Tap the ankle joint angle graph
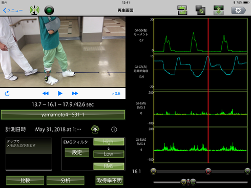Image resolution: width=251 pixels, height=188 pixels. 201,72
